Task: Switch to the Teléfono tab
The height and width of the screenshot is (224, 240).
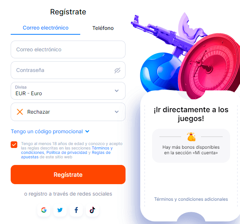Action: 103,28
